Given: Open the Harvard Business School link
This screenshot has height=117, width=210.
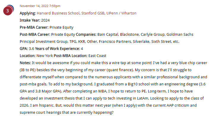Looking at the screenshot, I should coord(58,13).
